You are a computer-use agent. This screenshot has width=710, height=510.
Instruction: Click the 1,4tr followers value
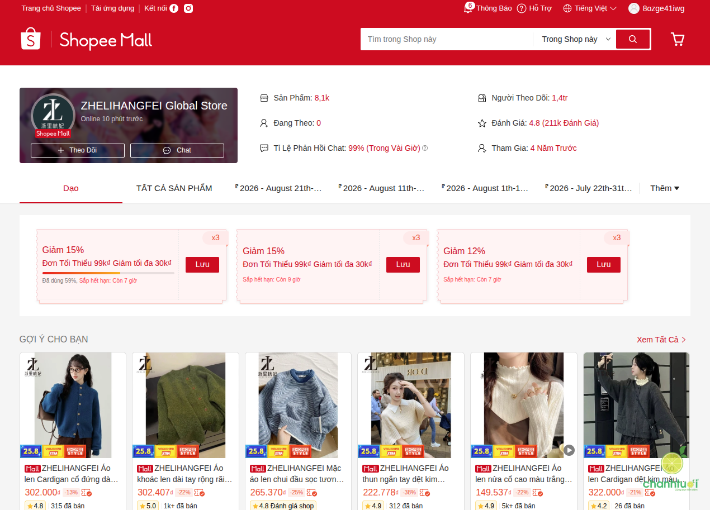(x=560, y=98)
